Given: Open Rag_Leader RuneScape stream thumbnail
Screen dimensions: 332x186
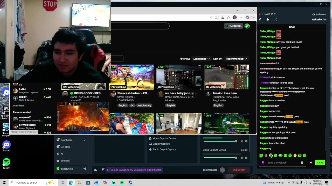Looking at the screenshot, I should point(226,77).
